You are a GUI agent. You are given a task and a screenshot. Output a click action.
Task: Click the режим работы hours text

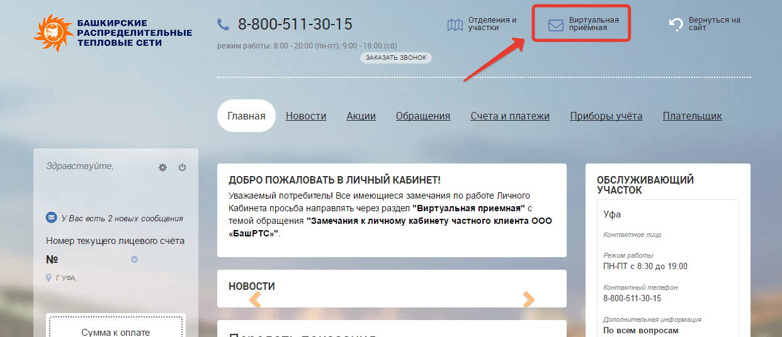(x=307, y=46)
